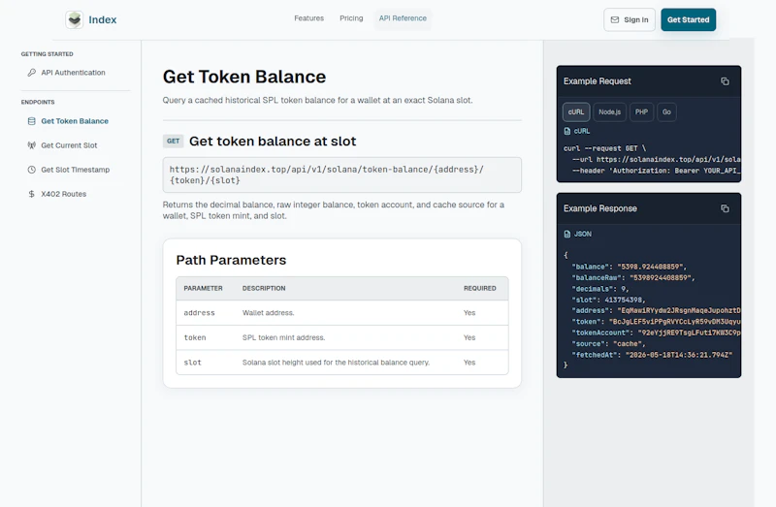
Task: Click the file icon next to JSON label
Action: [x=567, y=234]
